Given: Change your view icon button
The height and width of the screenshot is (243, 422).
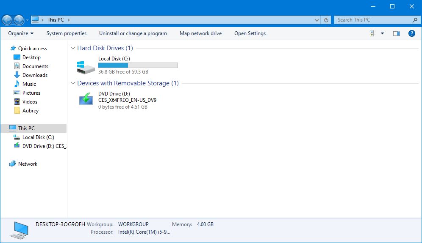Looking at the screenshot, I should [373, 33].
